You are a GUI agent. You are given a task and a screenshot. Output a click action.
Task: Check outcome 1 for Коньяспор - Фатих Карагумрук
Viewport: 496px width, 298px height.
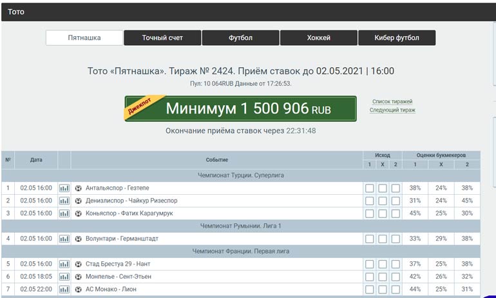[x=370, y=214]
